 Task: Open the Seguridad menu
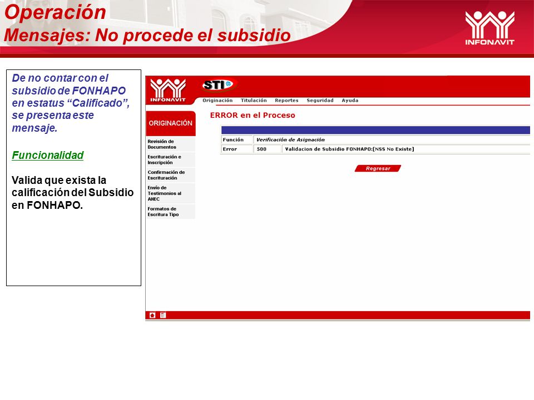click(x=320, y=101)
